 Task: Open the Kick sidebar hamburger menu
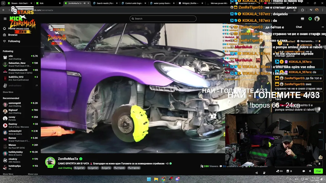[x=5, y=19]
